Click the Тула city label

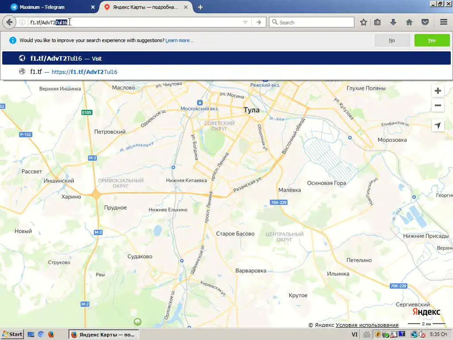click(251, 110)
